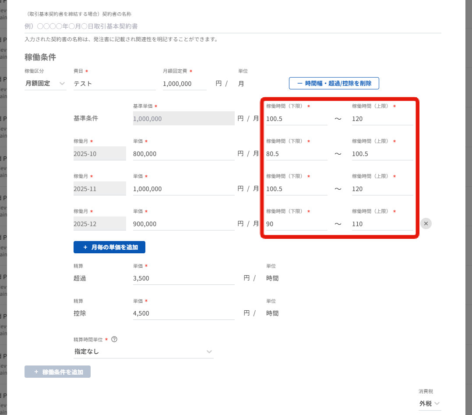Image resolution: width=472 pixels, height=415 pixels.
Task: Edit the 基準条件 lower working hours field
Action: (x=296, y=119)
